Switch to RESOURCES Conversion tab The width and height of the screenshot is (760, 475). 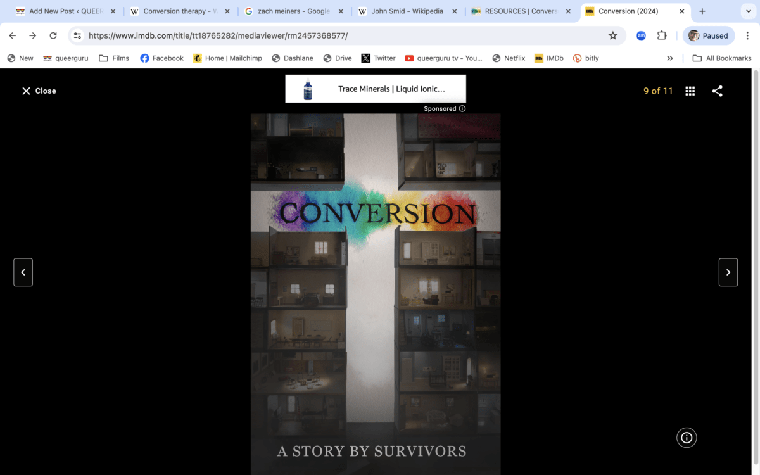coord(521,11)
